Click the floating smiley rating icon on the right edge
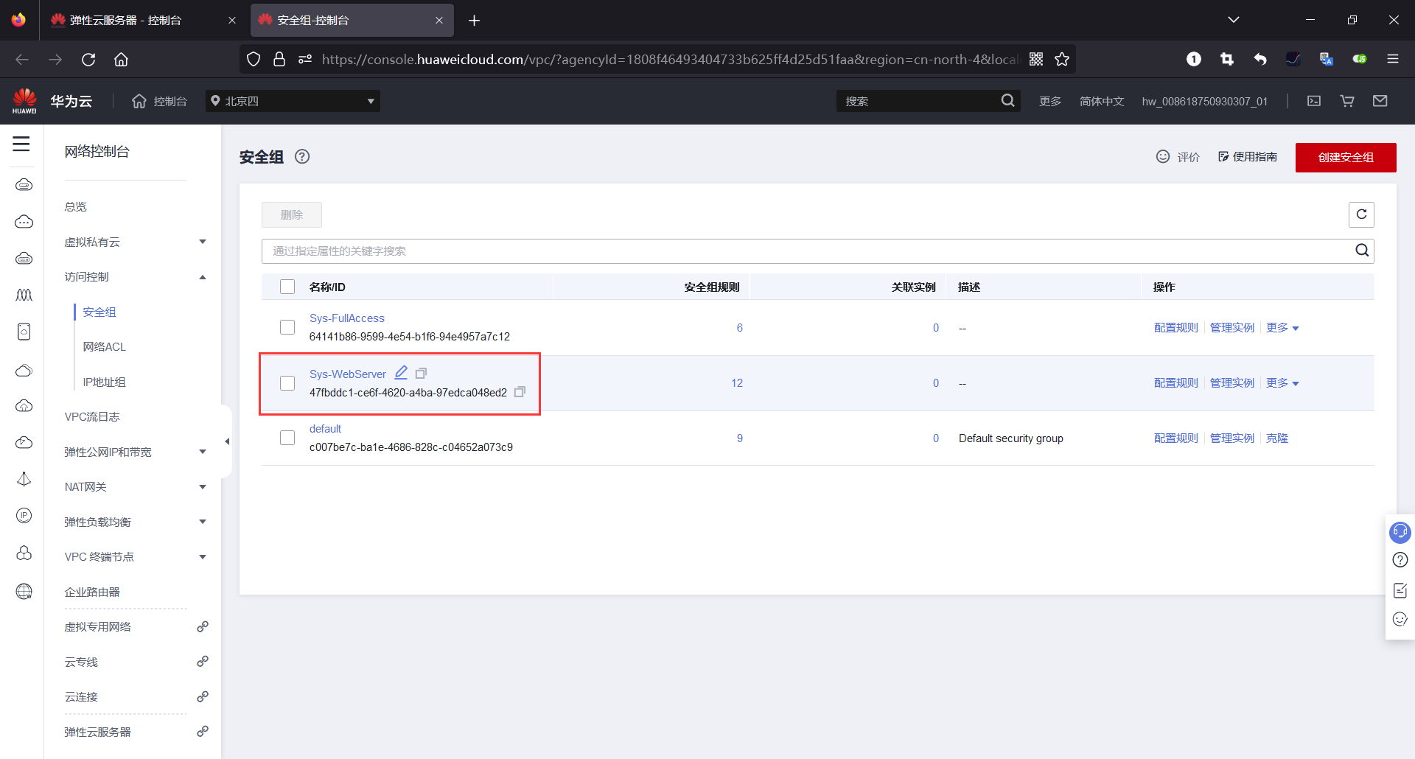 pos(1400,619)
